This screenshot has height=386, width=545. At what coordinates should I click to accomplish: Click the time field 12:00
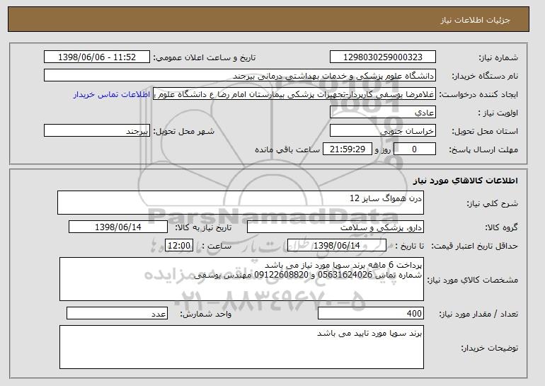pyautogui.click(x=179, y=246)
